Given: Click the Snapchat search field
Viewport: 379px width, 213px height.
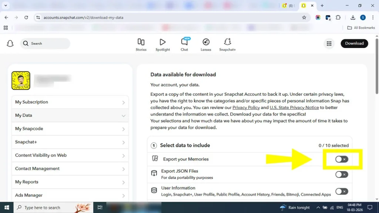Looking at the screenshot, I should (45, 43).
